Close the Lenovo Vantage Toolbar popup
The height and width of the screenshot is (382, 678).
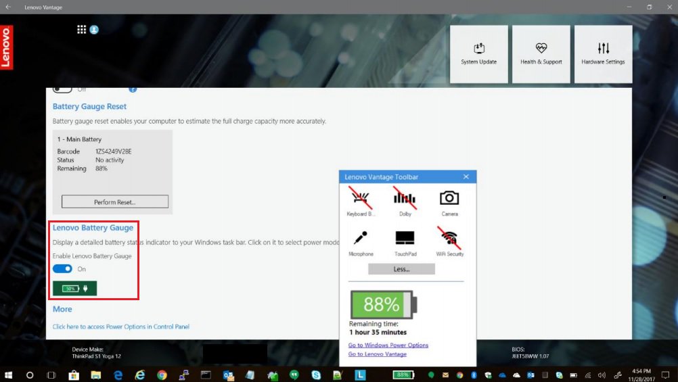click(466, 176)
